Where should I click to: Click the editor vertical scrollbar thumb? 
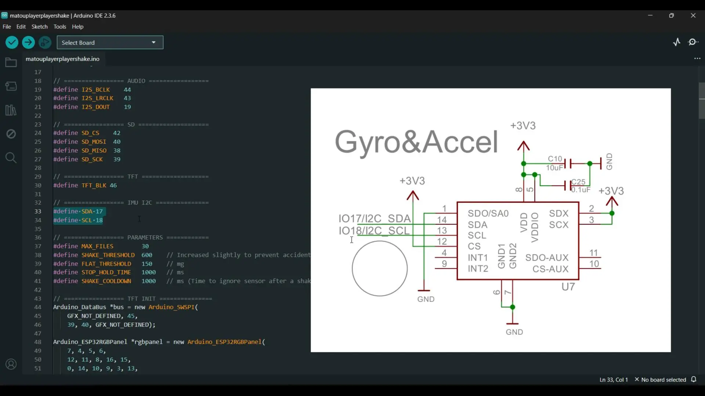tap(702, 101)
